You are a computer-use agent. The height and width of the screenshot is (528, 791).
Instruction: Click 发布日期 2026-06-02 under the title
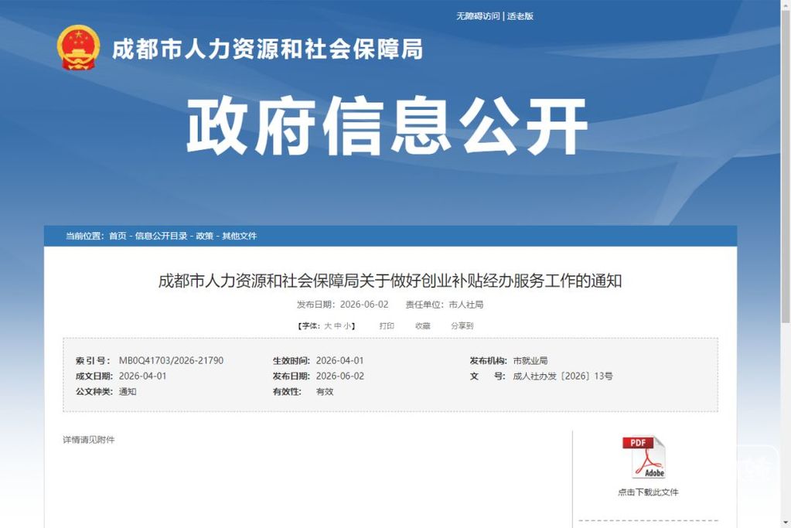[343, 305]
